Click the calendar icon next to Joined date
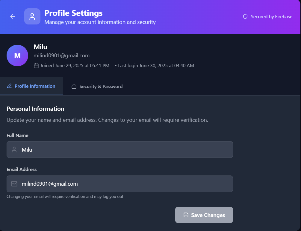Image resolution: width=301 pixels, height=231 pixels. pos(36,66)
